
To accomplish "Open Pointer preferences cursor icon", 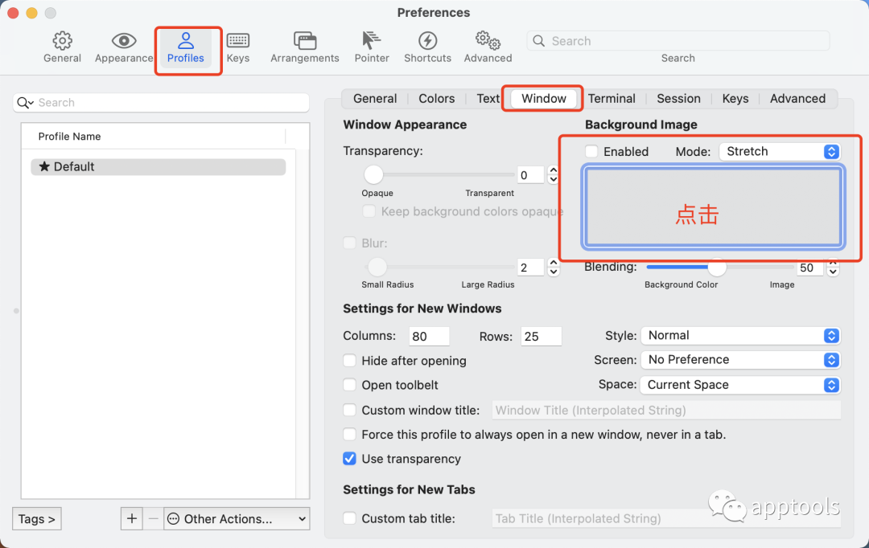I will [x=371, y=41].
